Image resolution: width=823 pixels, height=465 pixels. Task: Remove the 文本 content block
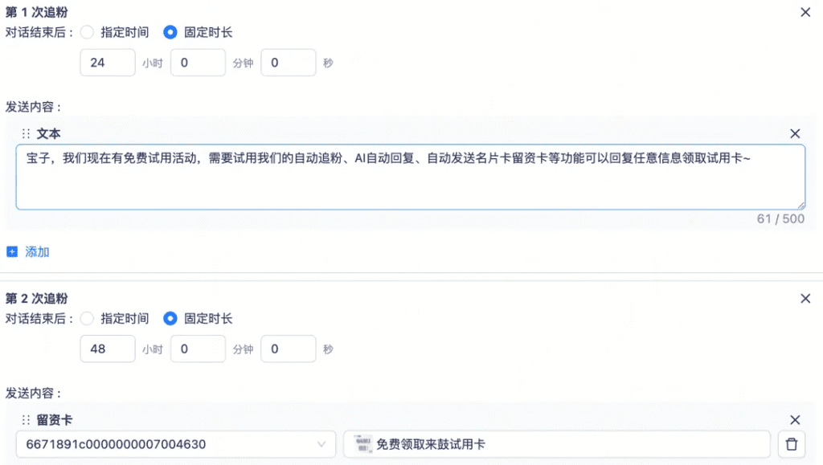[795, 134]
